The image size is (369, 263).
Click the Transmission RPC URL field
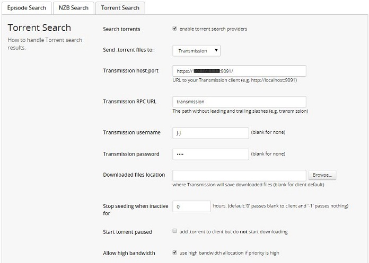(x=239, y=102)
